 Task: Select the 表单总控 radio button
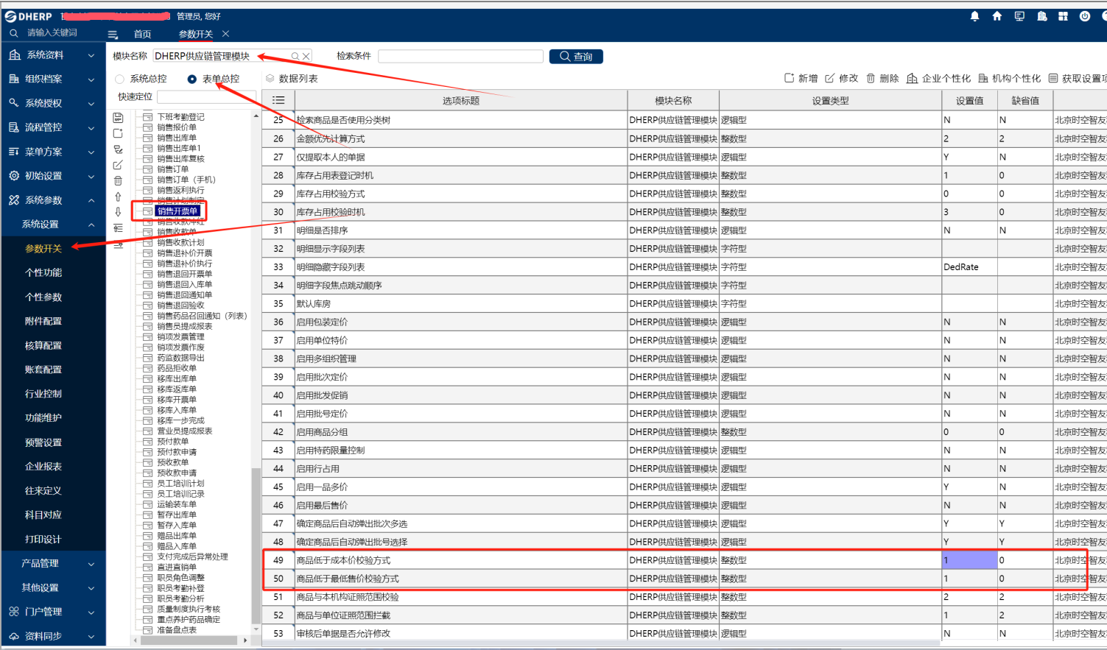191,79
